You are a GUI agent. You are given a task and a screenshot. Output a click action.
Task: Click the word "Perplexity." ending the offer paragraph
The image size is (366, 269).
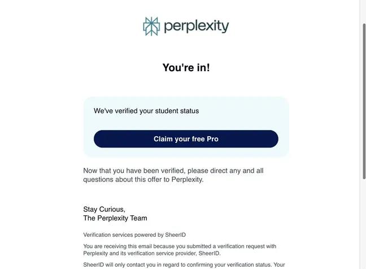tap(188, 180)
